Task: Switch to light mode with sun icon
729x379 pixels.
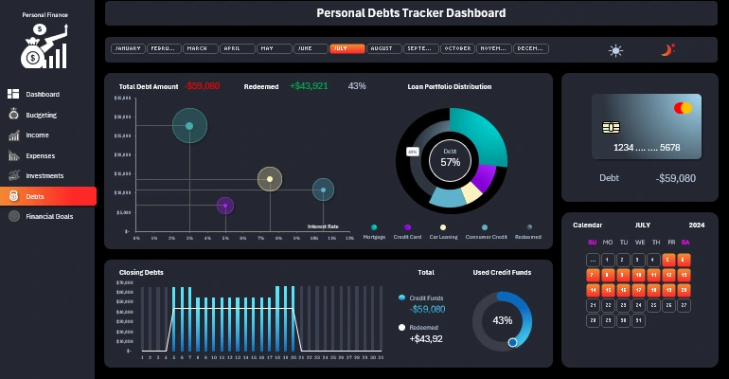Action: click(x=616, y=50)
